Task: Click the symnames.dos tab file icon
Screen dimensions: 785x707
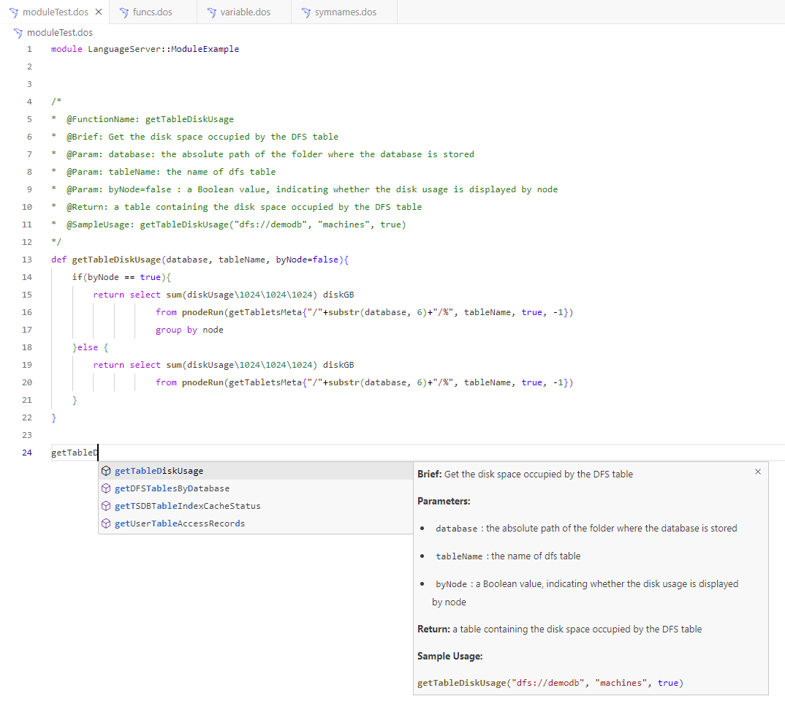Action: pyautogui.click(x=306, y=12)
